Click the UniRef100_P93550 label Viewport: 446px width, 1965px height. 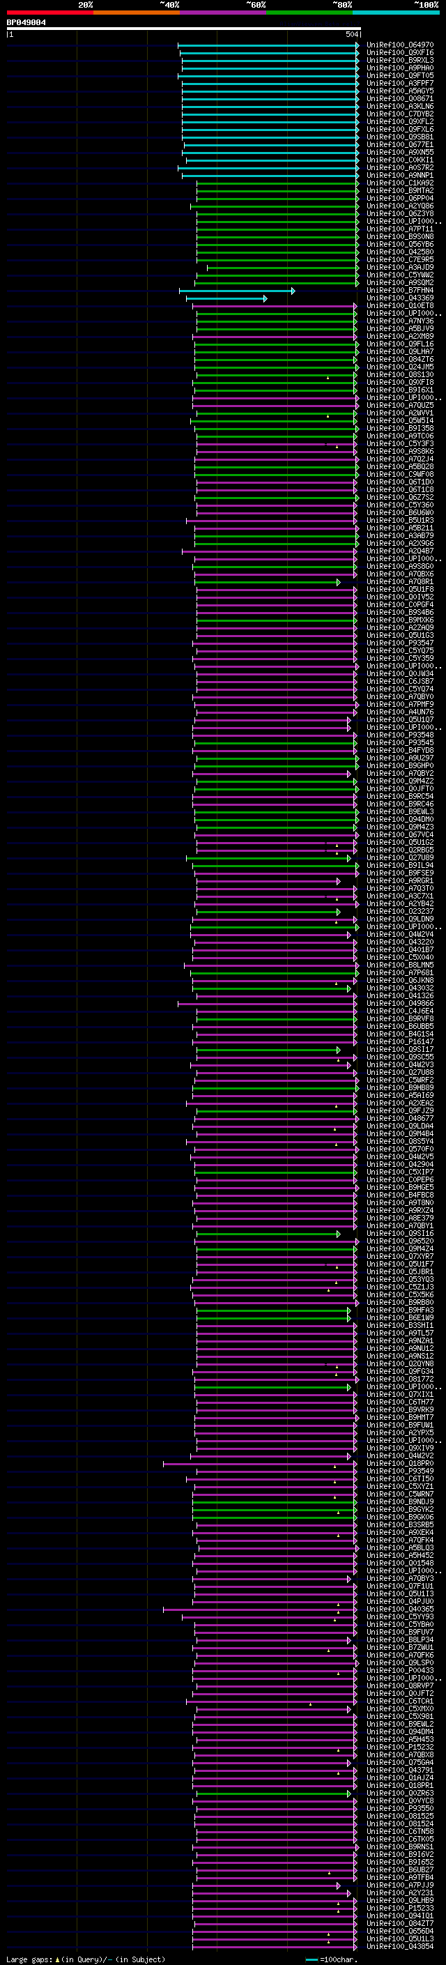400,1809
